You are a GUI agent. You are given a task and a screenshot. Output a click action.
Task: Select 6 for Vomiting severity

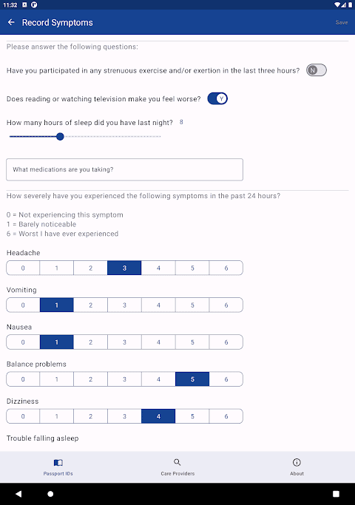tap(226, 305)
